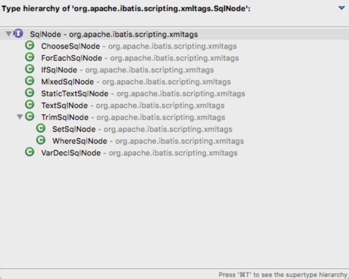Collapse the TrimSqlNode subtree arrow
This screenshot has width=349, height=279.
pyautogui.click(x=20, y=117)
